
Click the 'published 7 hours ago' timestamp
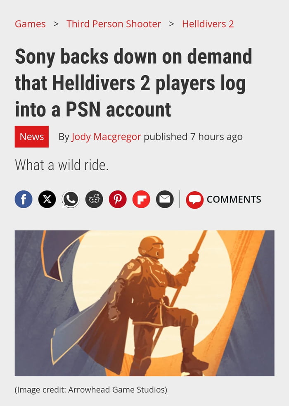[x=193, y=137]
